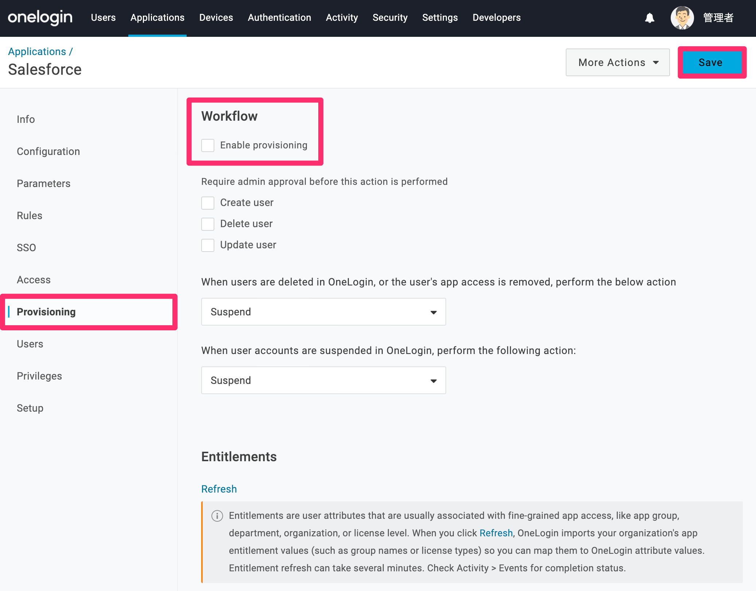Screen dimensions: 756x591
Task: Open Settings menu in top bar
Action: tap(440, 18)
